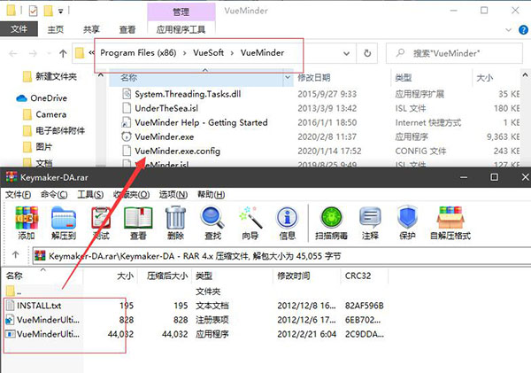
Task: Switch to the 主页 ribbon tab
Action: pos(55,30)
